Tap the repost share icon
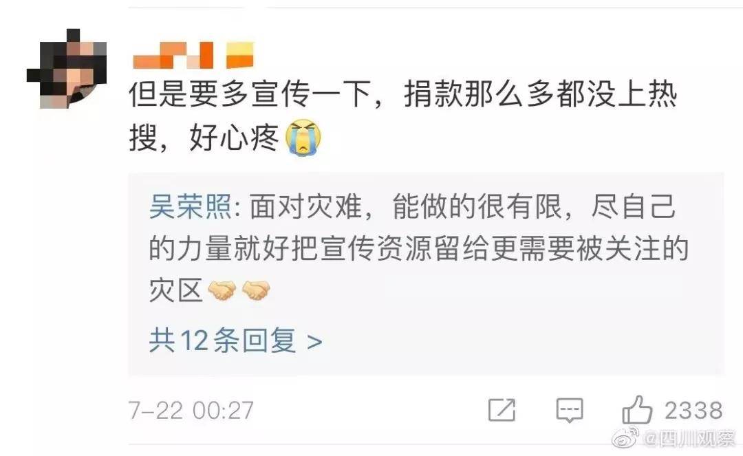Viewport: 743px width, 456px height. [x=502, y=410]
